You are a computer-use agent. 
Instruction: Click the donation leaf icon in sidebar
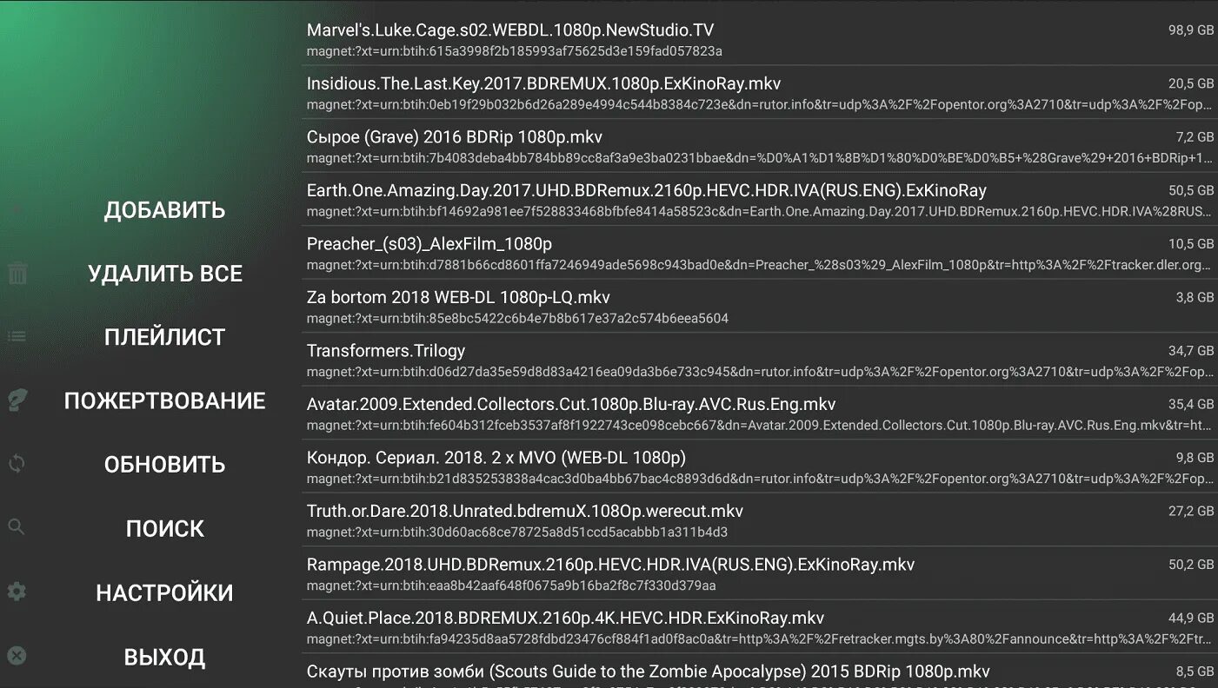click(17, 400)
